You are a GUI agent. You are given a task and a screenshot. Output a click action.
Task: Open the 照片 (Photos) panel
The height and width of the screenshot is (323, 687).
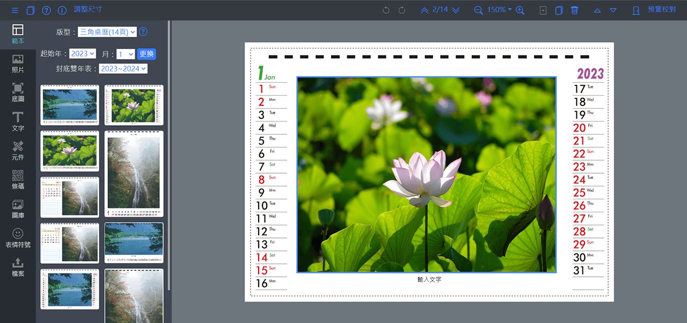18,63
